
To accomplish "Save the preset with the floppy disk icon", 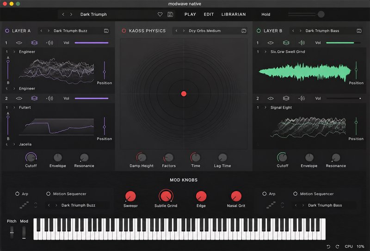I will point(170,14).
